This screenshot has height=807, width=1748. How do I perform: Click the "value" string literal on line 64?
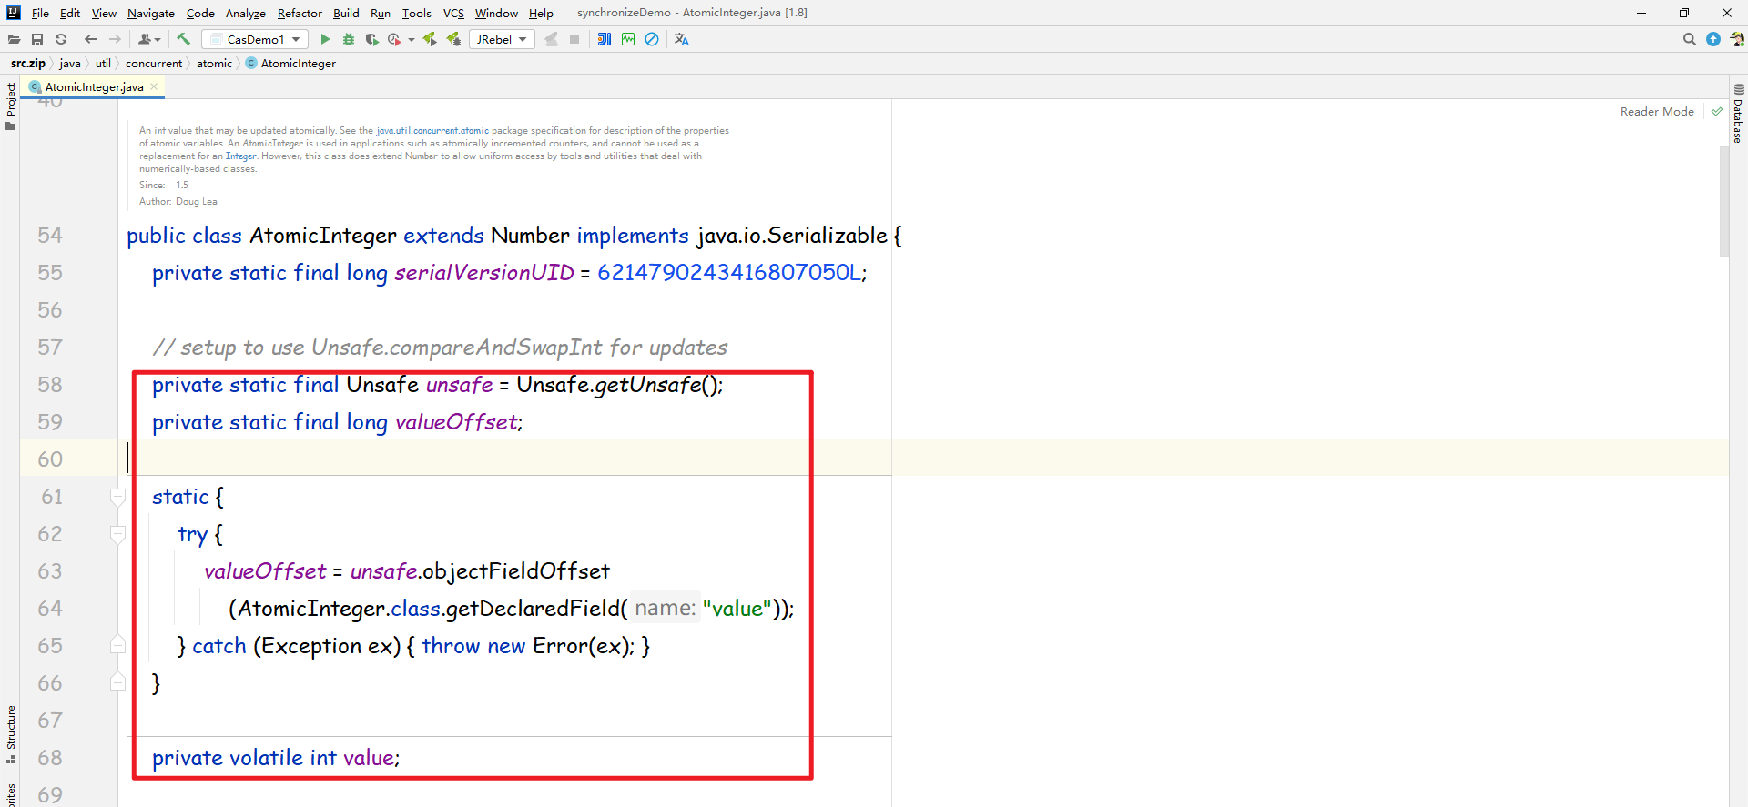tap(737, 609)
